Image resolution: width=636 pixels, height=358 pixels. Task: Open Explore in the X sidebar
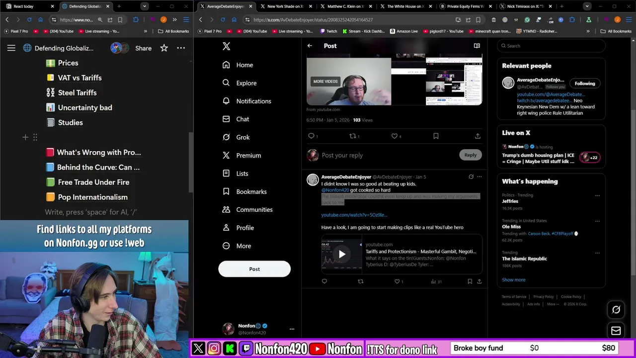point(239,83)
